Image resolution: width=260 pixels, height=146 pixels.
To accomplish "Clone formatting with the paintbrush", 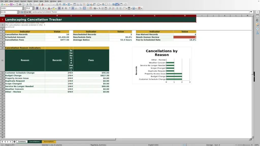I will coord(39,5).
